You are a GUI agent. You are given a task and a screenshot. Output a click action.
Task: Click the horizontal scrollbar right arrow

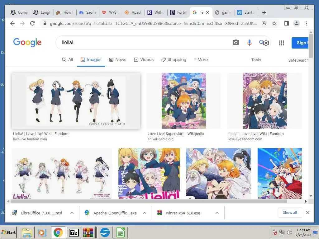click(306, 201)
